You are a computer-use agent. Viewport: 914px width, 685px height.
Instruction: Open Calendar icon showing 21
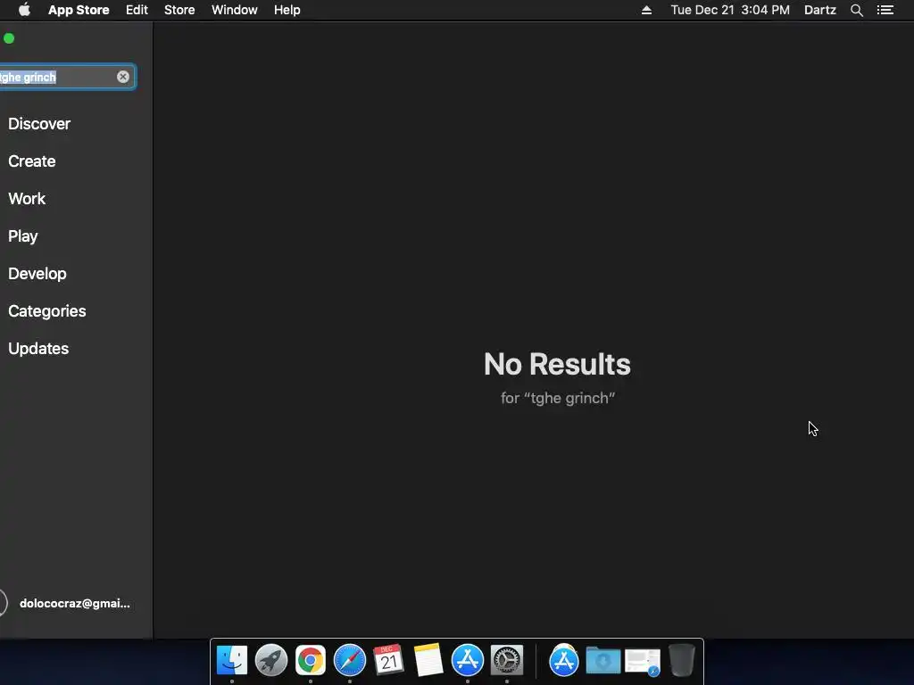point(389,661)
